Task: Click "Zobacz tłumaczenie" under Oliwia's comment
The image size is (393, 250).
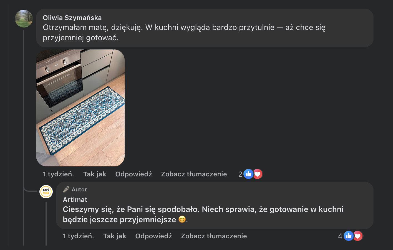Action: click(194, 174)
